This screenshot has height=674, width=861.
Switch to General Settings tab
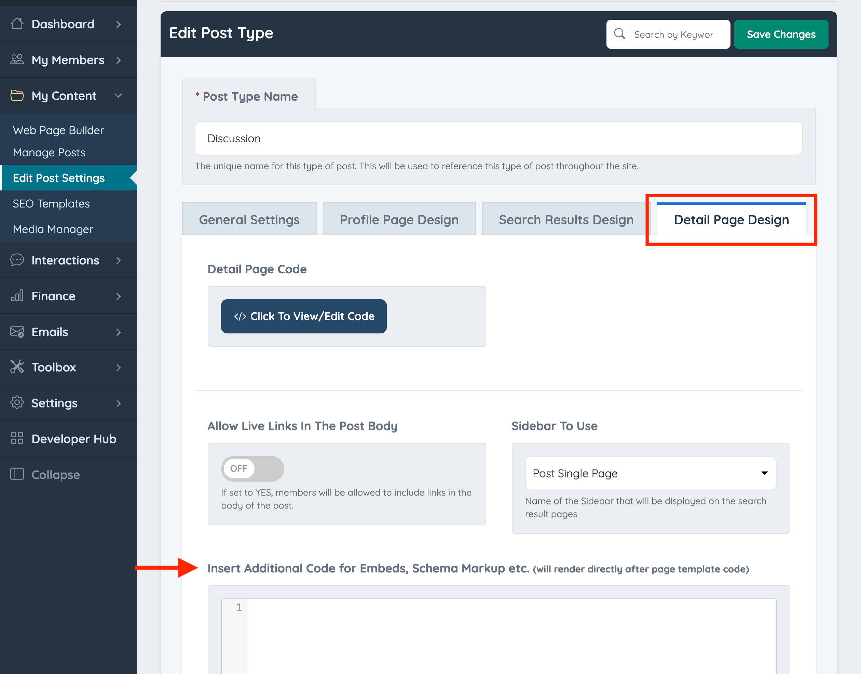click(x=249, y=219)
